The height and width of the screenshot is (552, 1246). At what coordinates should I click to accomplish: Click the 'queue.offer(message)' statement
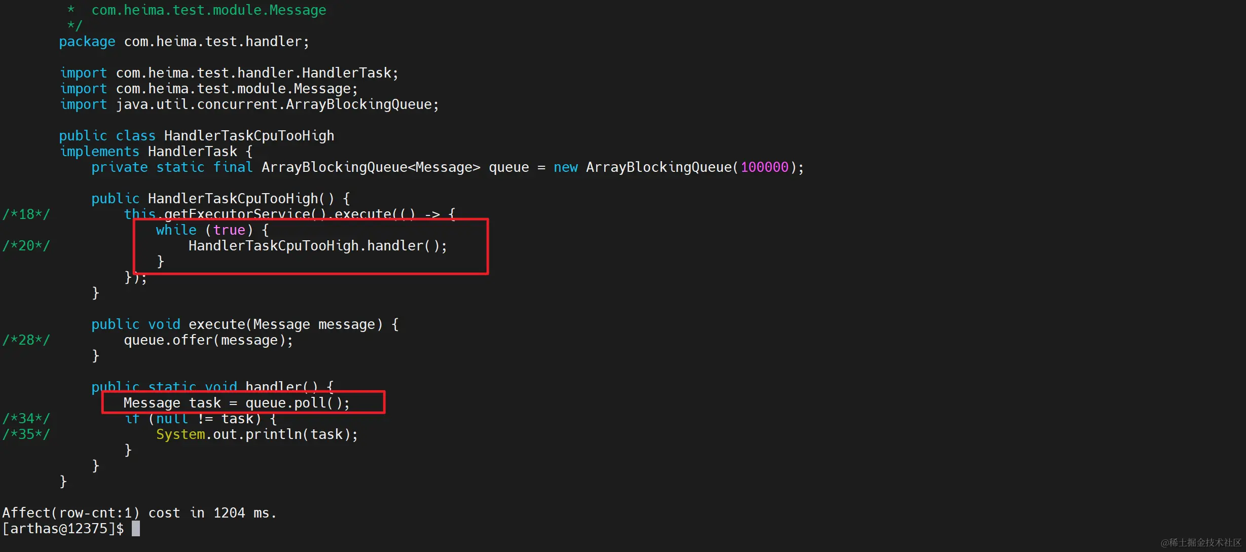pyautogui.click(x=208, y=340)
